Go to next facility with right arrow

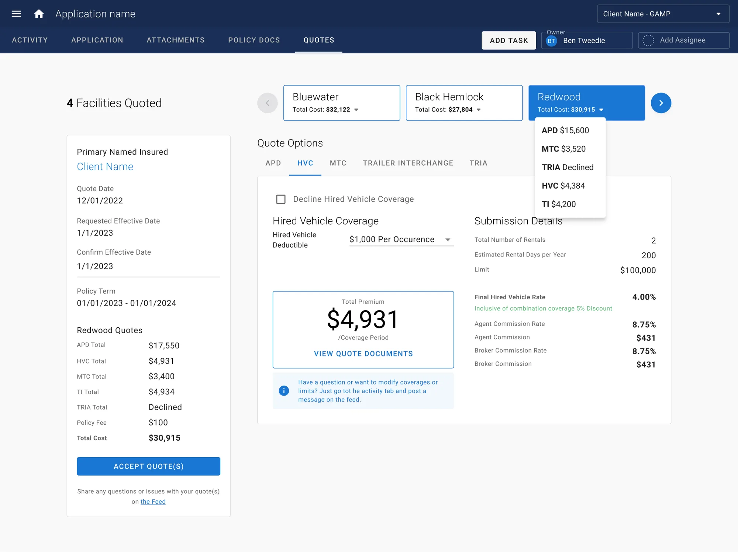point(661,103)
